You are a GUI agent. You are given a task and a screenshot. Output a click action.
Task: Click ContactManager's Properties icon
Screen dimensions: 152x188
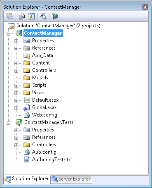click(x=27, y=40)
